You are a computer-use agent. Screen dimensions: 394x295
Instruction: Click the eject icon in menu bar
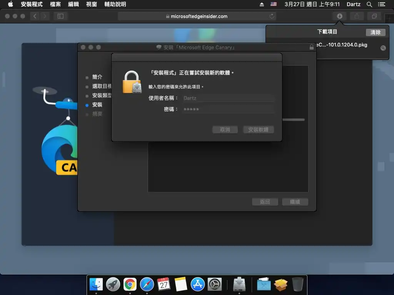point(262,4)
